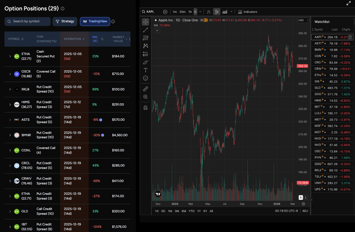Open the emoji stickers tool
The width and height of the screenshot is (355, 232).
pyautogui.click(x=145, y=78)
